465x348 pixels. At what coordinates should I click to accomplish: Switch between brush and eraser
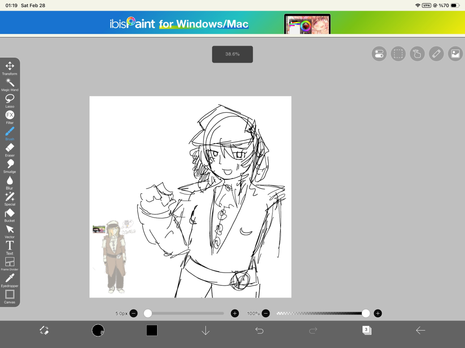click(44, 330)
